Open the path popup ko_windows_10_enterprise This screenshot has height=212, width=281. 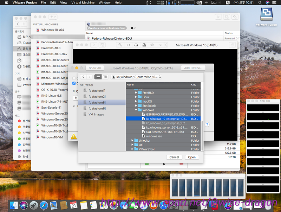136,77
